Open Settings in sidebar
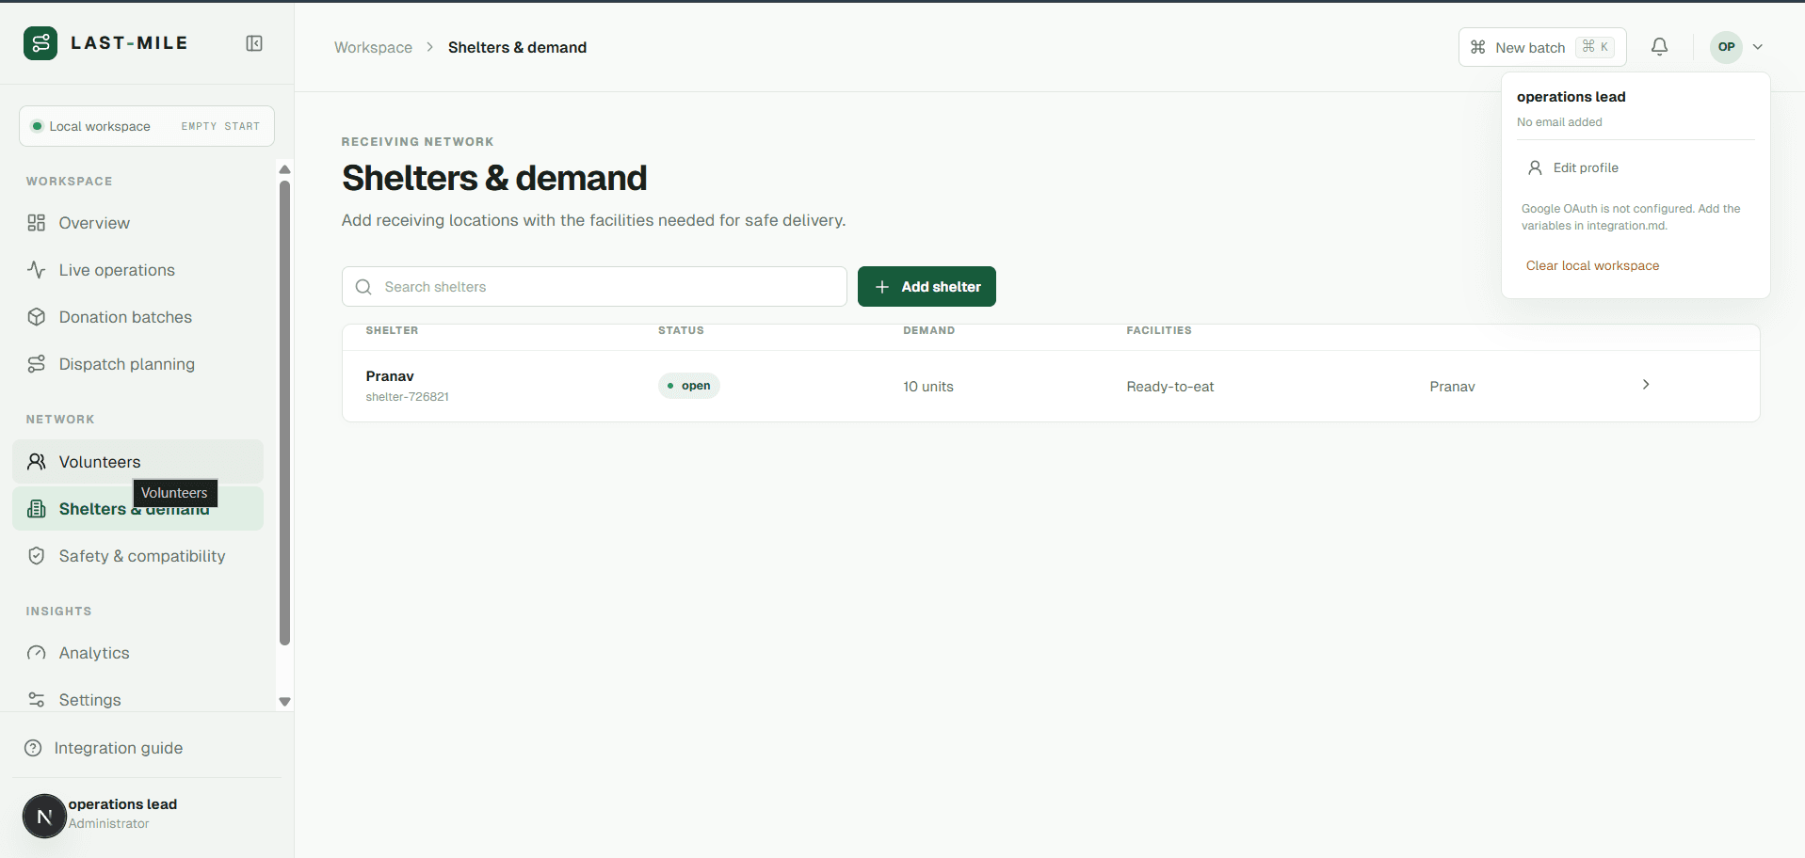Image resolution: width=1805 pixels, height=858 pixels. coord(137,700)
